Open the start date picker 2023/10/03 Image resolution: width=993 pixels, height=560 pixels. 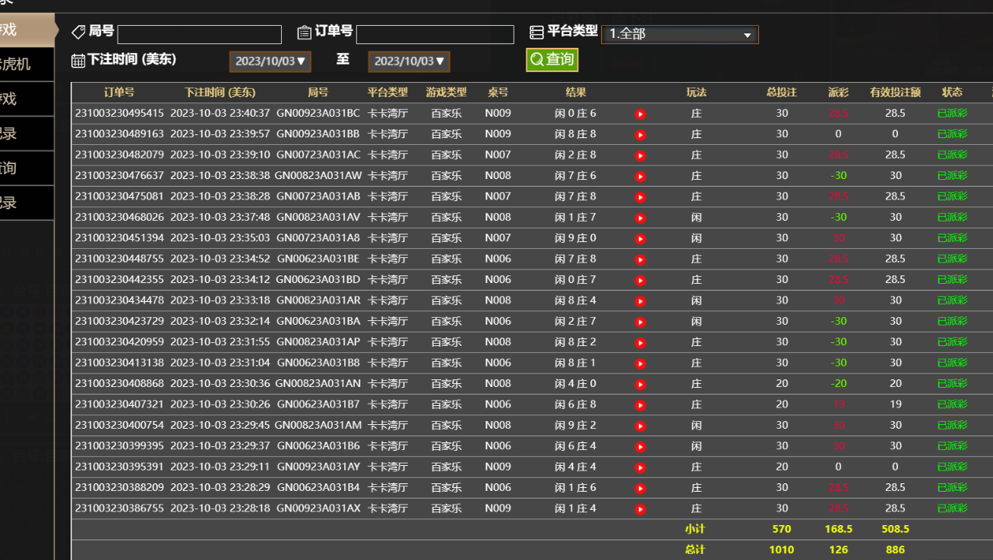point(270,61)
